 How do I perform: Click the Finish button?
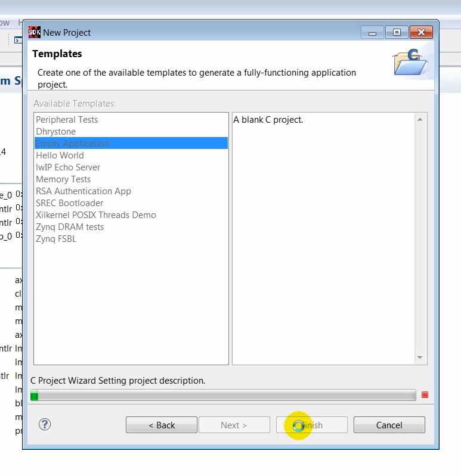coord(311,425)
